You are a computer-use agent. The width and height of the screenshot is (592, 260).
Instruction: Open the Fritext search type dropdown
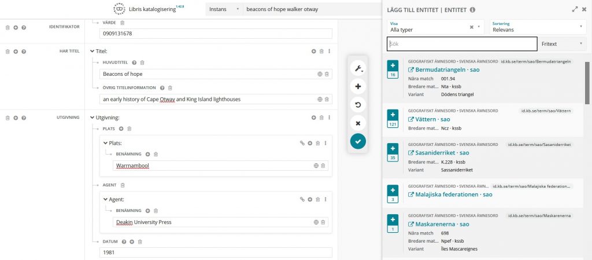coord(561,44)
